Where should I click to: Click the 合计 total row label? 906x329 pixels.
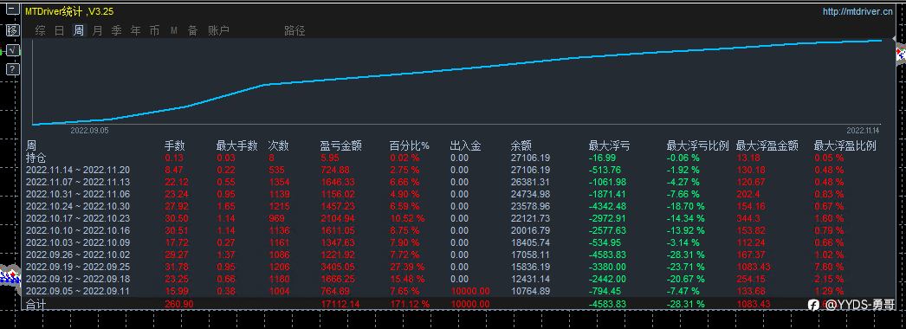(36, 304)
